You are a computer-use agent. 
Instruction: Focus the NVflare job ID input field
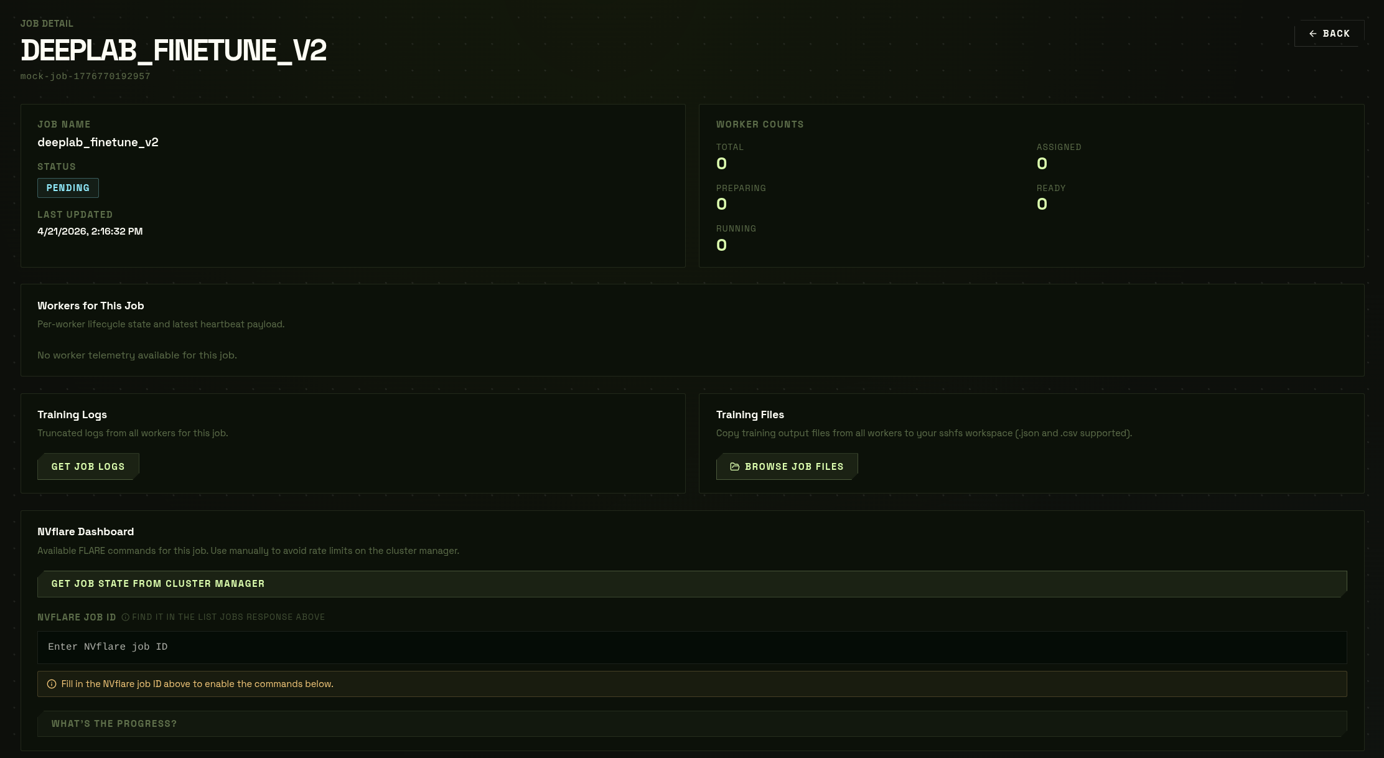pos(692,647)
